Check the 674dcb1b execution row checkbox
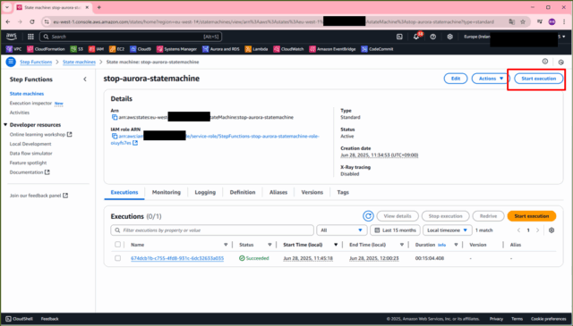Viewport: 573px width, 326px height. point(117,258)
